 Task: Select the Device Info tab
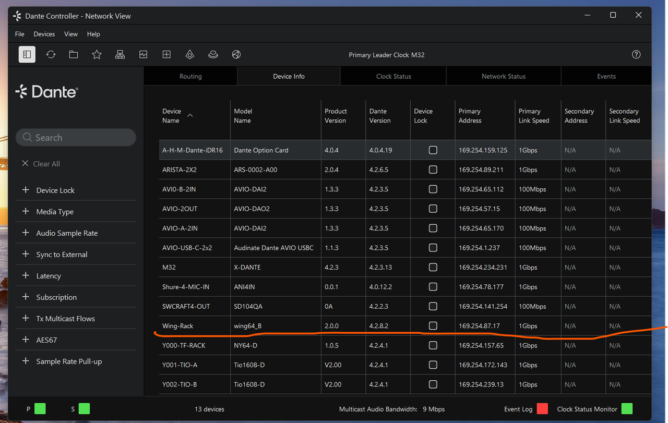pos(289,76)
